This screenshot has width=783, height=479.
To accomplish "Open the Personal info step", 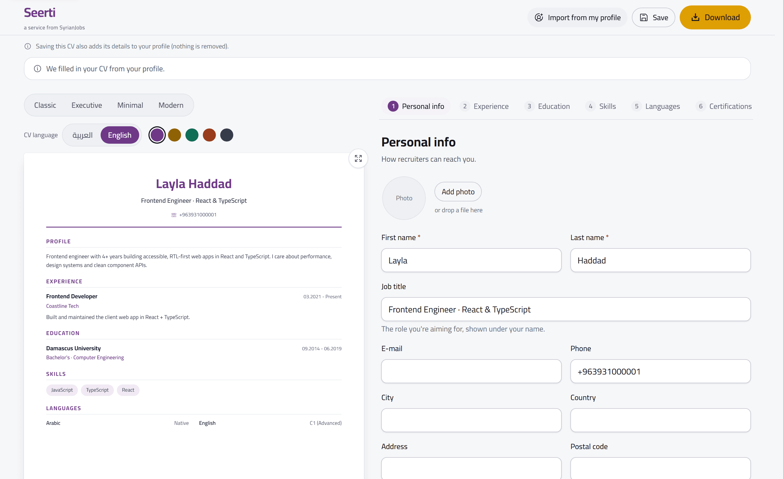I will [x=416, y=106].
